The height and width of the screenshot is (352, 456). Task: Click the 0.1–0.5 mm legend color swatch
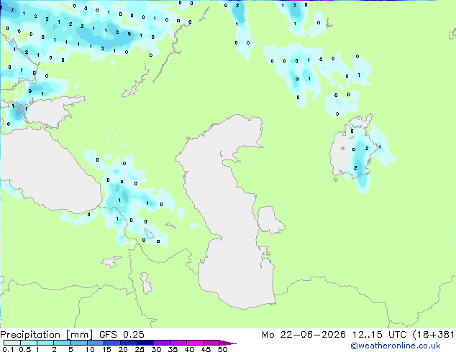point(12,343)
